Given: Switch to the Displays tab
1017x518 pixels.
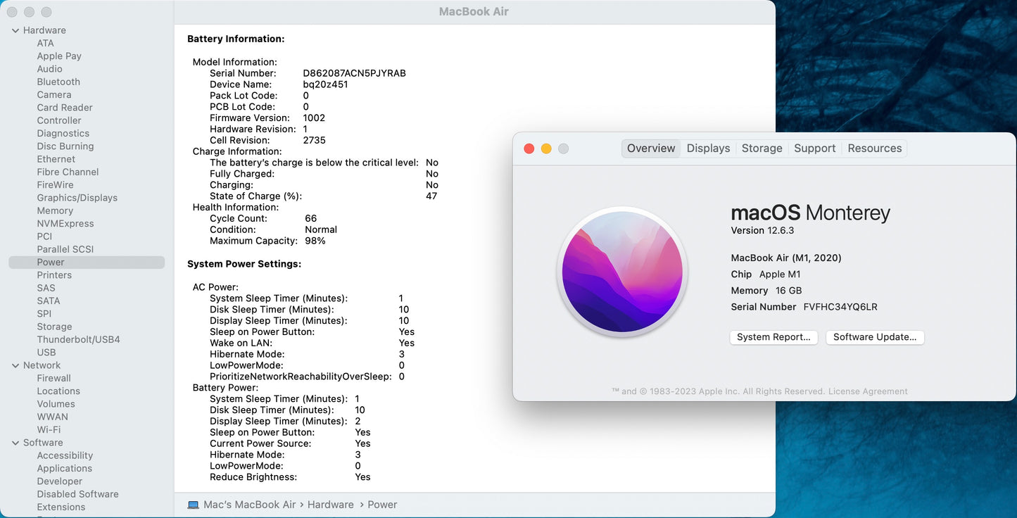Looking at the screenshot, I should [708, 149].
